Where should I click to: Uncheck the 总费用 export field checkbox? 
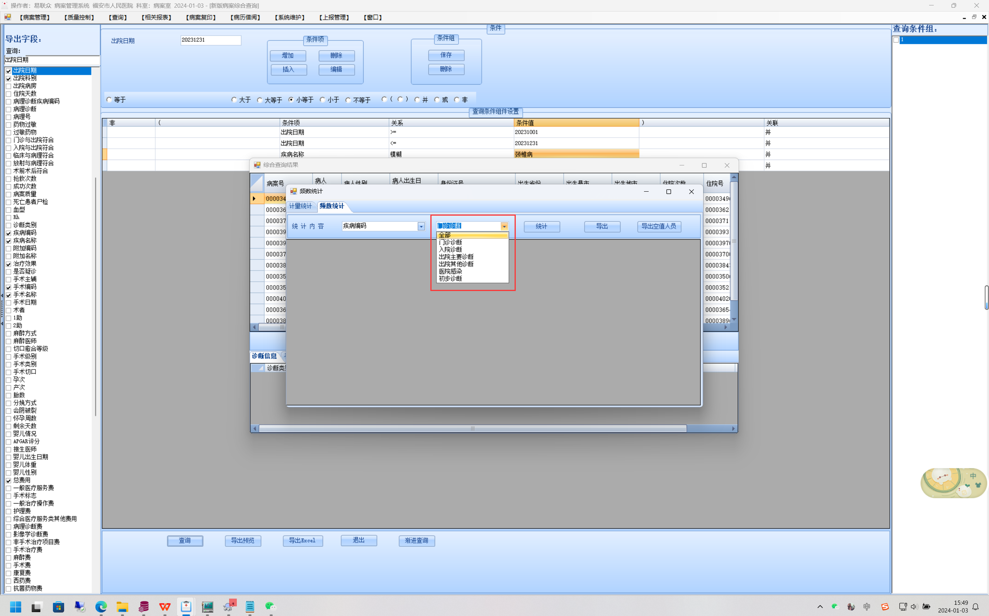coord(8,480)
